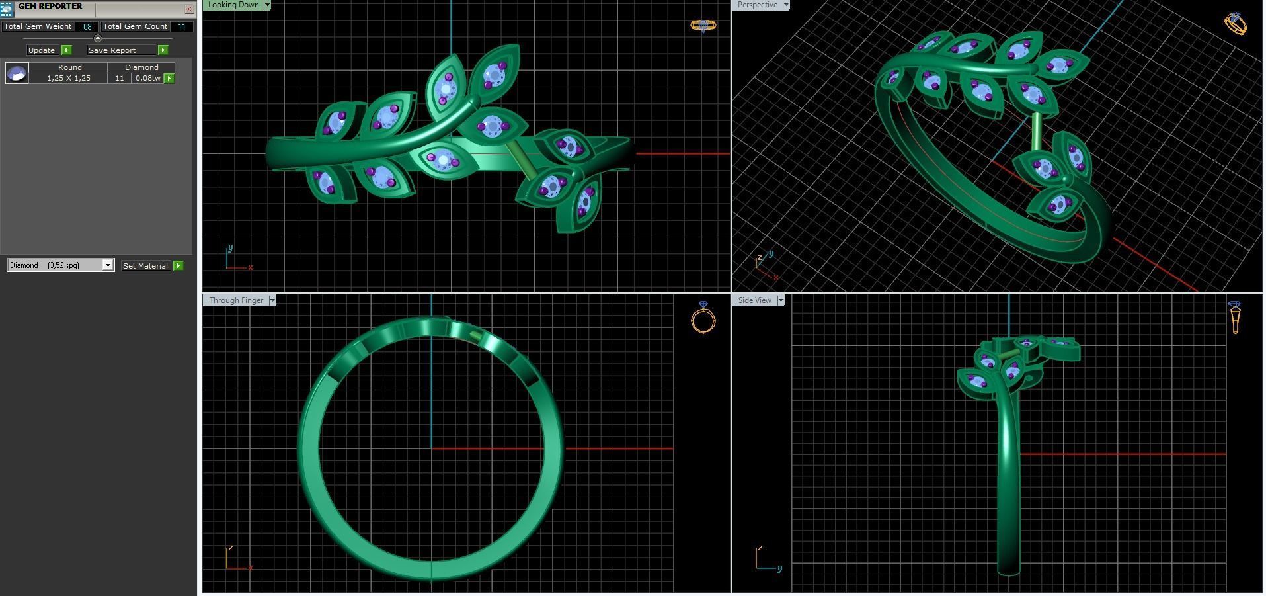Click the Perspective viewport label
Image resolution: width=1266 pixels, height=596 pixels.
tap(757, 5)
